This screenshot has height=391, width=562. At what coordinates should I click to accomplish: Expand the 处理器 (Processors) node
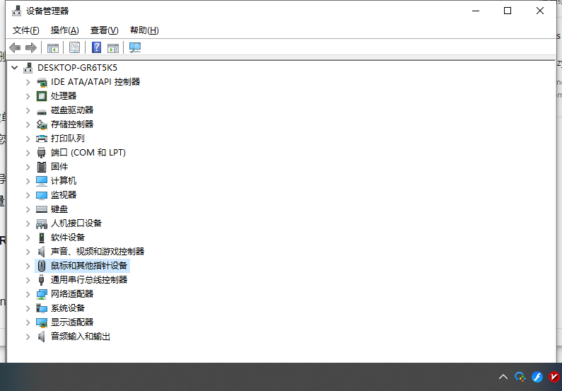coord(28,96)
